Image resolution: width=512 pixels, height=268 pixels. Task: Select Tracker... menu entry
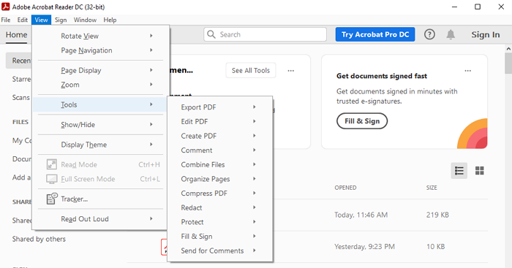pos(101,199)
